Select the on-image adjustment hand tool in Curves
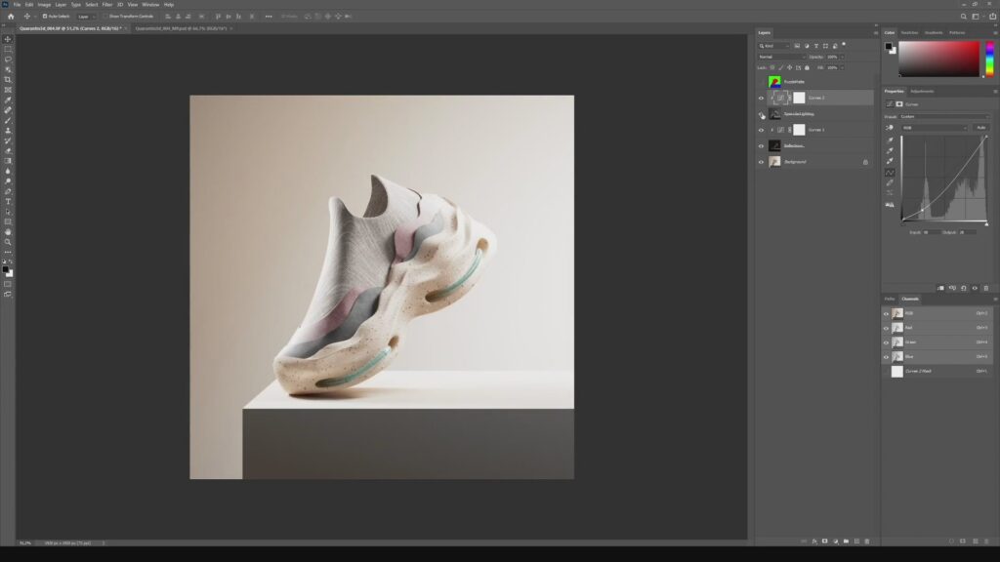This screenshot has width=1000, height=562. [x=890, y=128]
